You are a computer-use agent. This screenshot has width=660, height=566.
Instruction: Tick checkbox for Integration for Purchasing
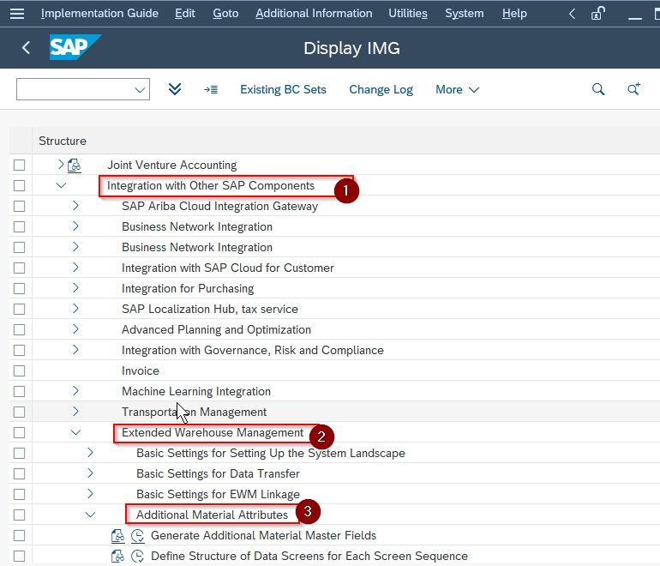(x=19, y=289)
